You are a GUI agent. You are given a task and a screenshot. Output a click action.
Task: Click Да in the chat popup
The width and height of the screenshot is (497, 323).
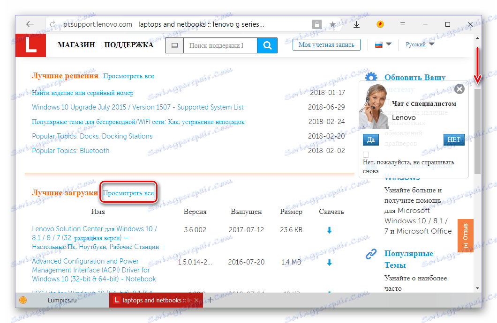(x=371, y=140)
